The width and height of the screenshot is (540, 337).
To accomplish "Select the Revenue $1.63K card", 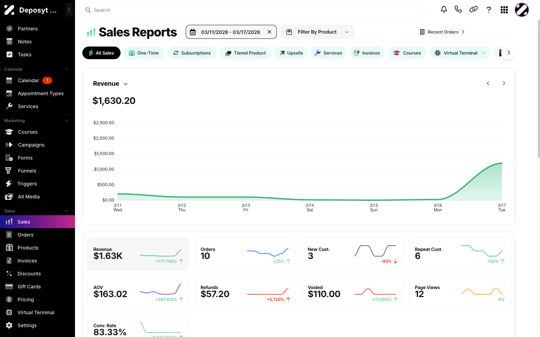I will [138, 254].
